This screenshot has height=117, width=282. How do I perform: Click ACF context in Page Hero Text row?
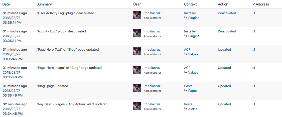click(187, 49)
